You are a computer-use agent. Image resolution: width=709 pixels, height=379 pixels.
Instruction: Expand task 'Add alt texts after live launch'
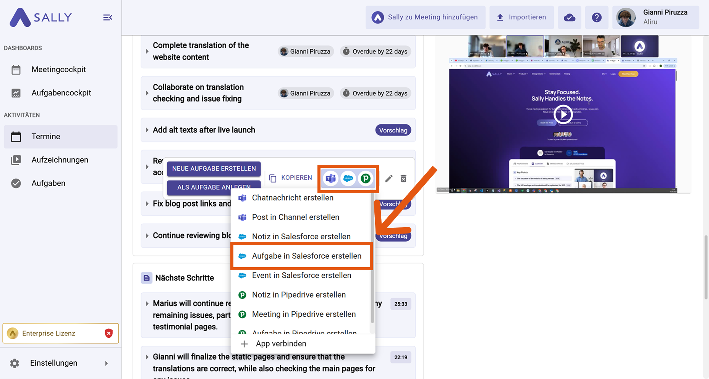tap(147, 130)
